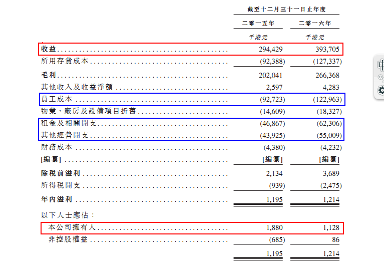
Task: Click the Chinese input mode 中 icon
Action: pos(380,65)
